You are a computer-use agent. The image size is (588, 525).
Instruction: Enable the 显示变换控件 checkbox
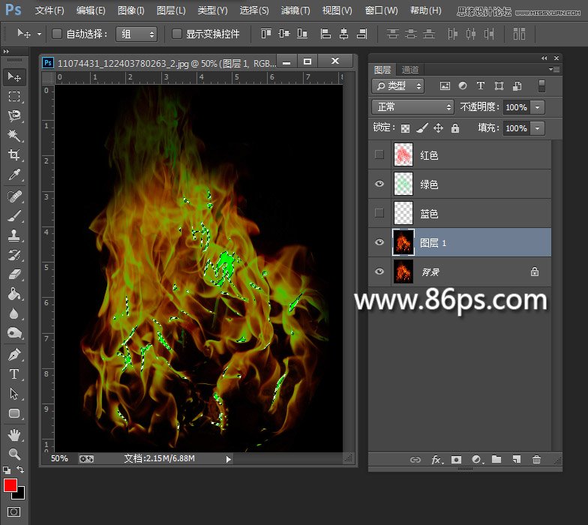[x=177, y=34]
